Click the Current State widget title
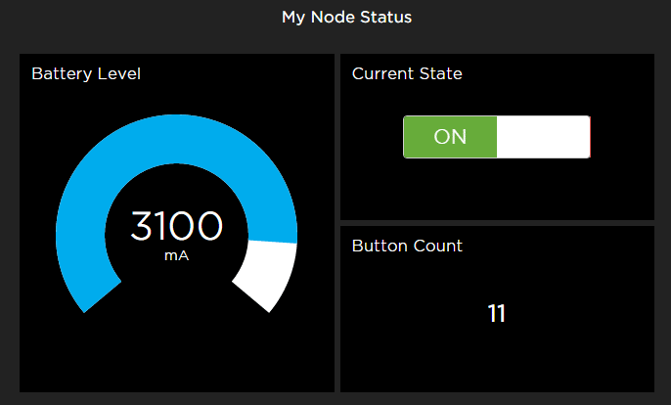 click(407, 73)
